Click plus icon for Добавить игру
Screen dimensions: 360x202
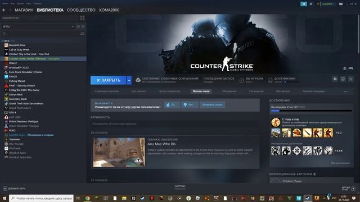(5, 189)
